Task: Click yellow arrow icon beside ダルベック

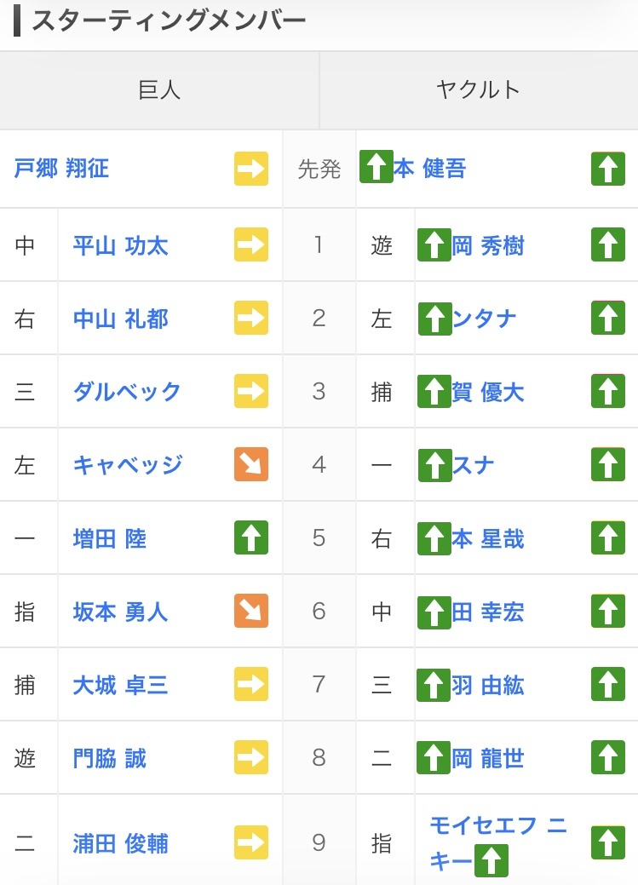Action: click(251, 391)
